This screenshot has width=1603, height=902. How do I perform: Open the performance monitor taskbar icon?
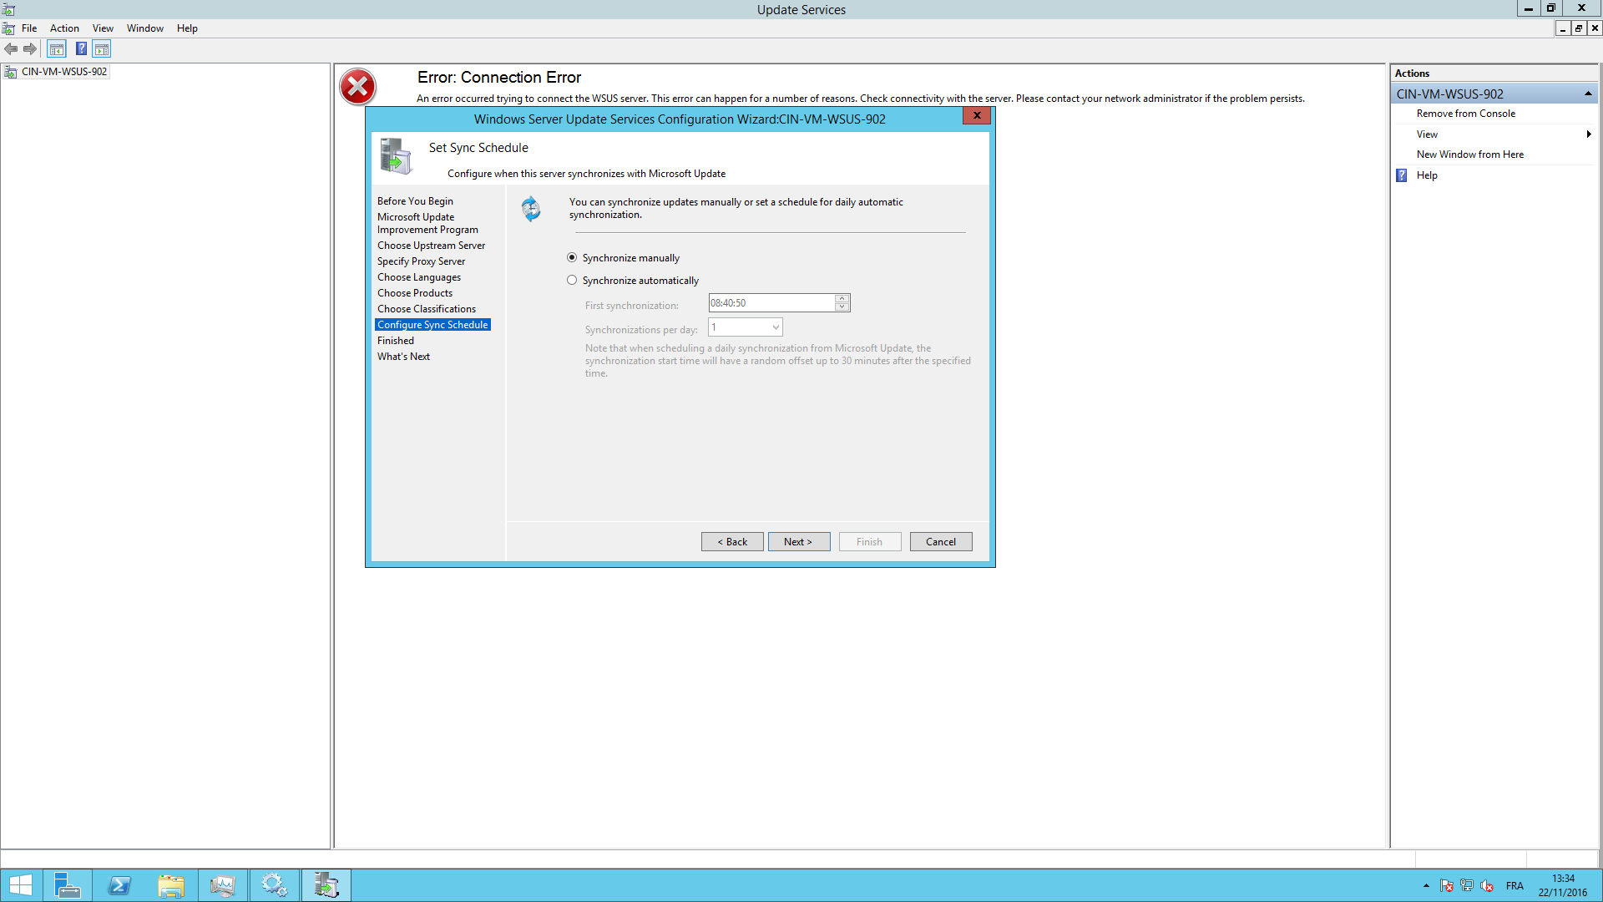223,885
